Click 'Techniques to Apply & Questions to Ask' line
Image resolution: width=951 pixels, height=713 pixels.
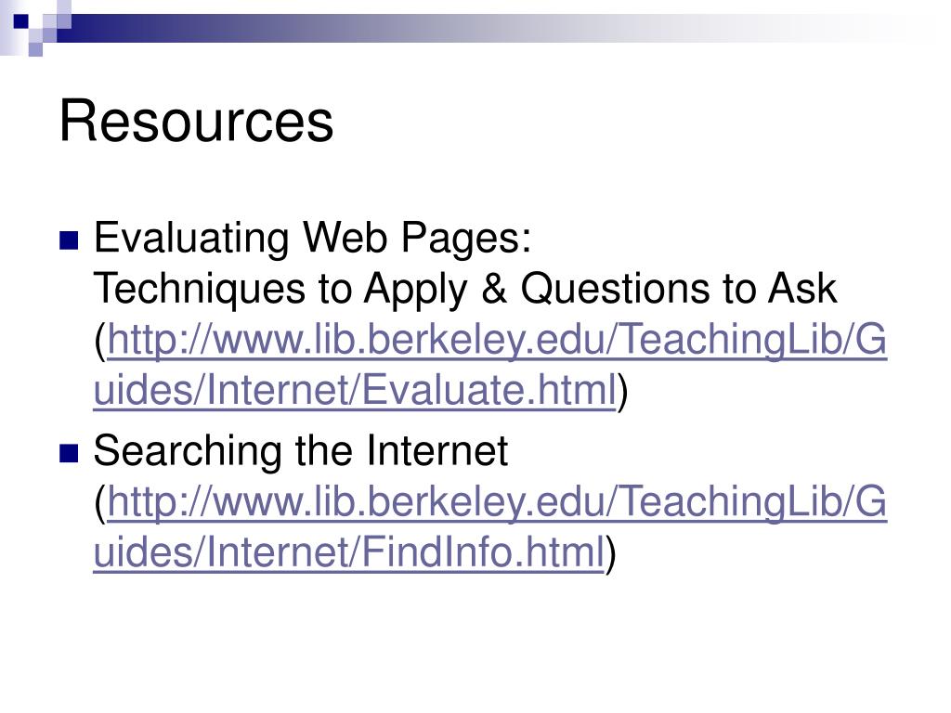pyautogui.click(x=464, y=290)
